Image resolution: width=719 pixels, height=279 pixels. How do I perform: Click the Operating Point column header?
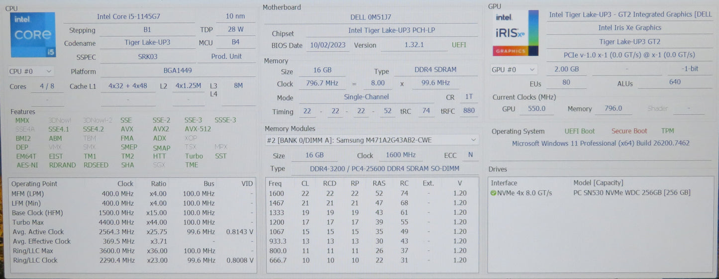point(35,184)
